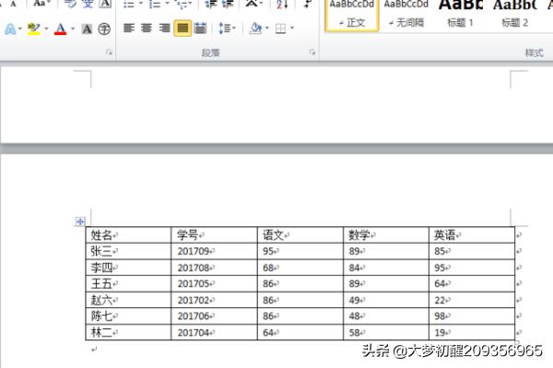Open the font group dialog launcher
Viewport: 553px width, 368px height.
[x=110, y=52]
